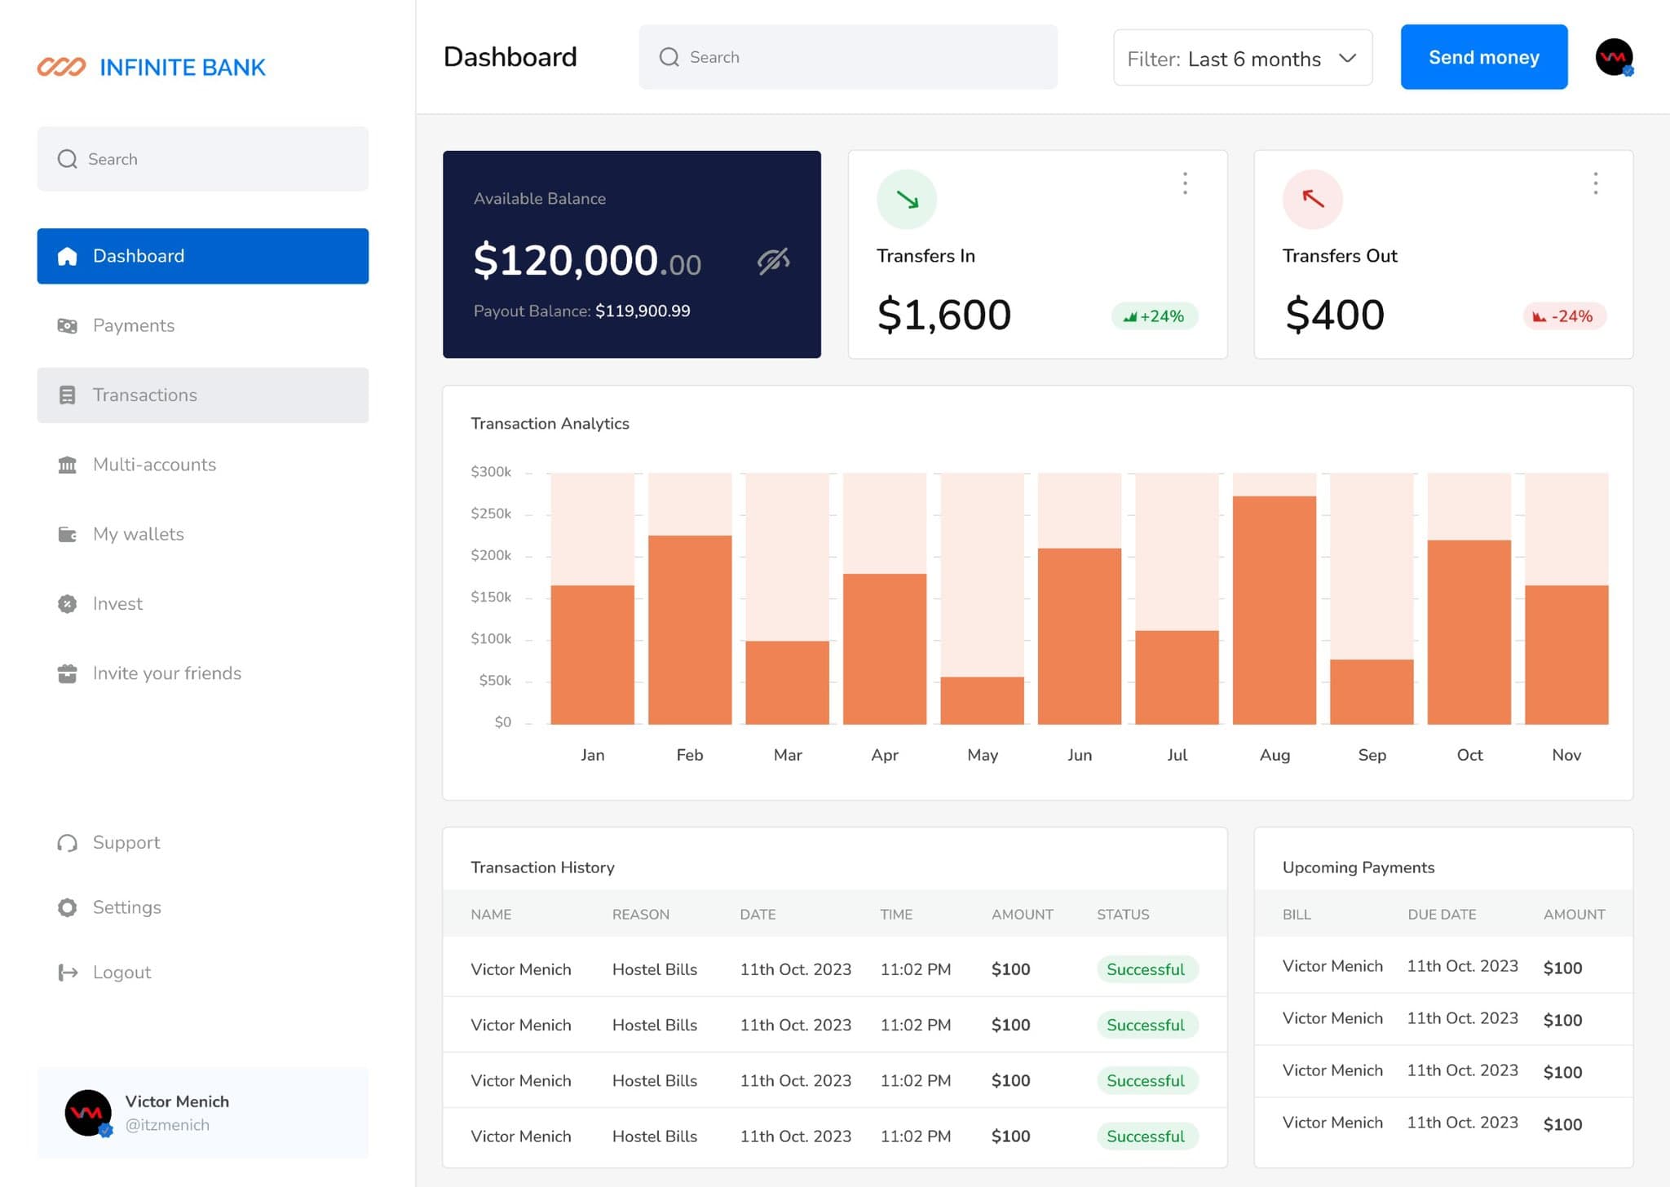This screenshot has height=1187, width=1670.
Task: Click the Invest badge icon
Action: (x=68, y=604)
